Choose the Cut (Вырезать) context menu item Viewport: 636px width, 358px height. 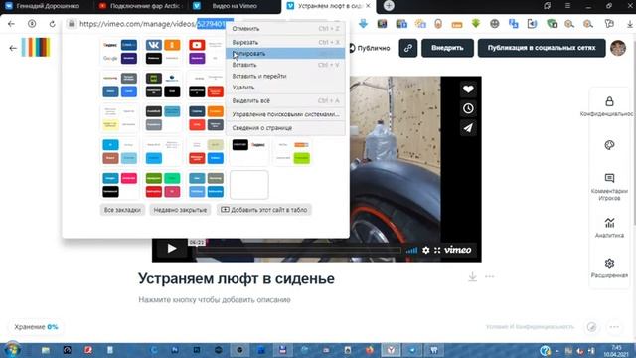(285, 42)
